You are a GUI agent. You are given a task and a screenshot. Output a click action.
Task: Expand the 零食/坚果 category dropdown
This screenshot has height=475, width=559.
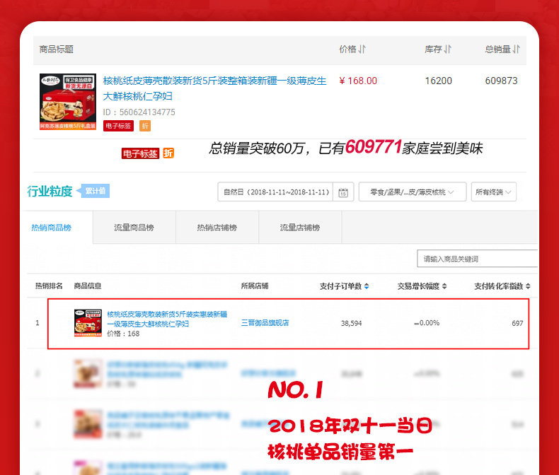pyautogui.click(x=413, y=192)
